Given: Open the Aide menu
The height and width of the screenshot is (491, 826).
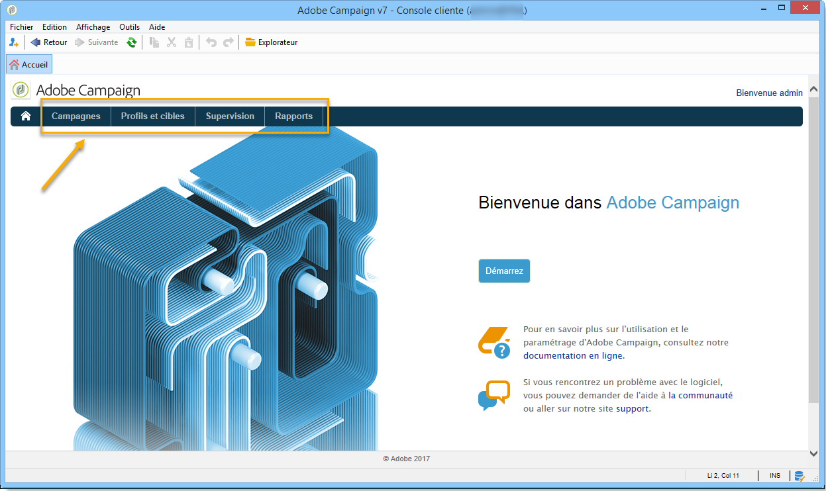Looking at the screenshot, I should coord(157,27).
